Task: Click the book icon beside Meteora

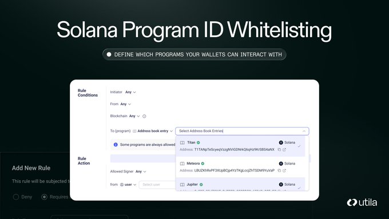Action: (x=182, y=164)
